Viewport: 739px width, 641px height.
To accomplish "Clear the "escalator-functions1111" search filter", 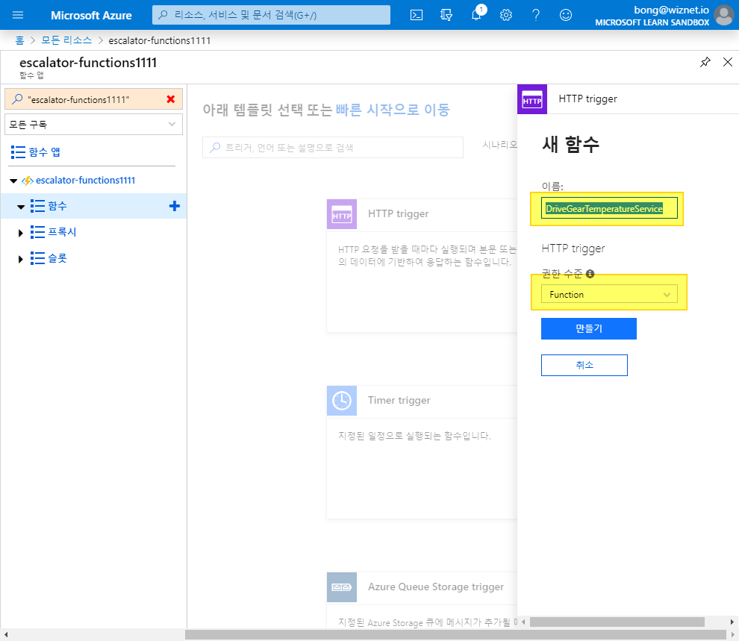I will [171, 99].
